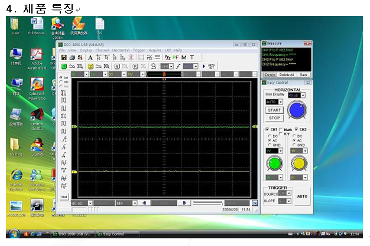The width and height of the screenshot is (370, 246).
Task: Open the CH1 1V voltage dropdown in Easy Control
Action: [281, 151]
